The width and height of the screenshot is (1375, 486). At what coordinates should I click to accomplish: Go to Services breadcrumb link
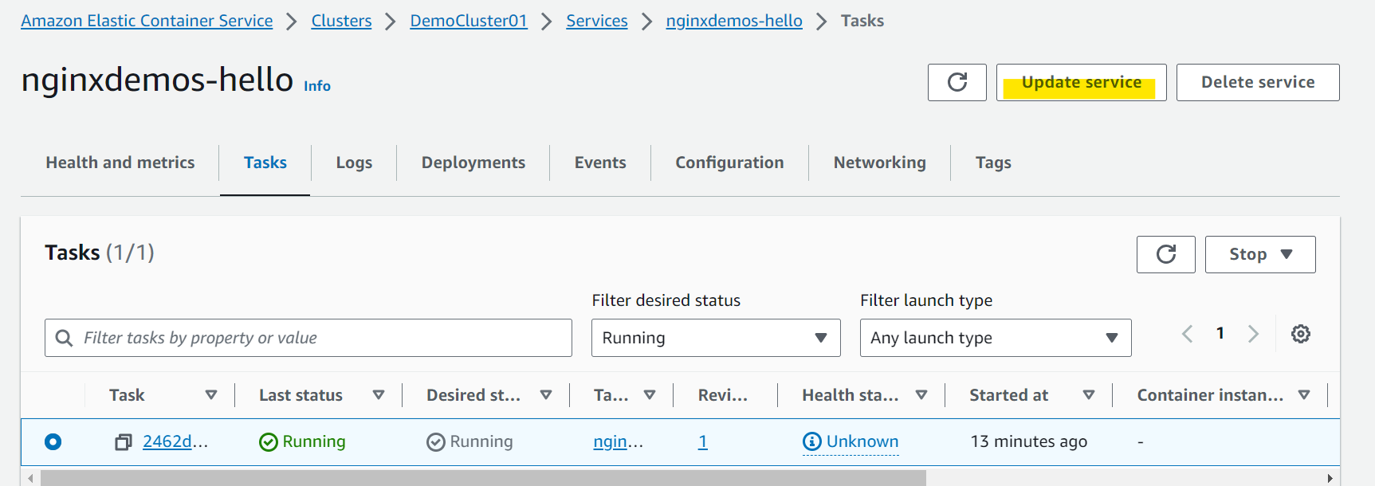tap(597, 21)
